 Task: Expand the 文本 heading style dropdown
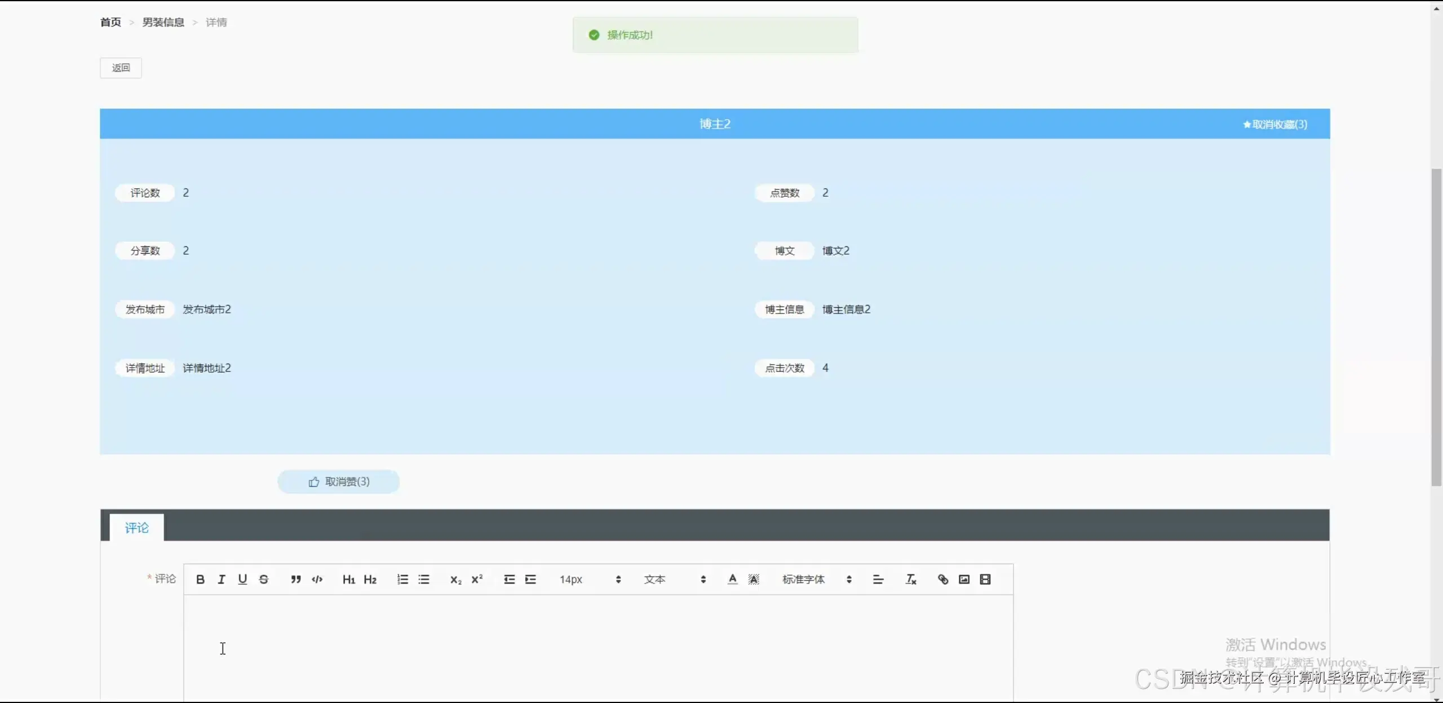coord(674,579)
